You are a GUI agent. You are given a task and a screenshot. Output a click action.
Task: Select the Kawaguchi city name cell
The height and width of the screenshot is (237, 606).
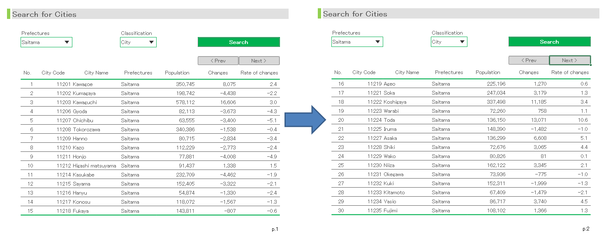(x=85, y=102)
